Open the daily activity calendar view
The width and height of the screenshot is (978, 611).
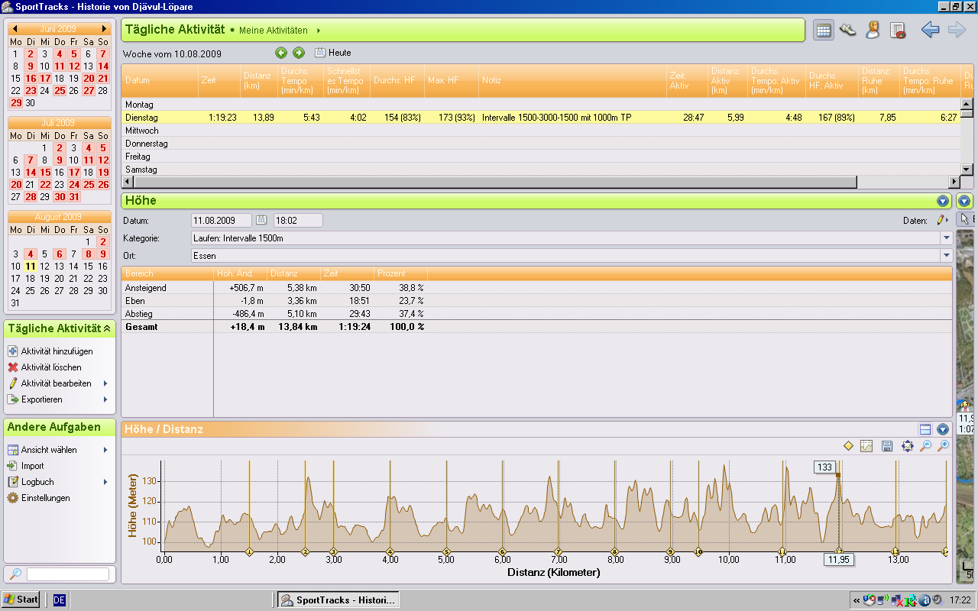point(824,30)
